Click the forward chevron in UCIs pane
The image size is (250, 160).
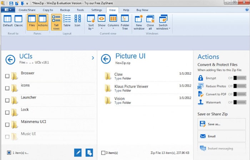click(x=93, y=58)
